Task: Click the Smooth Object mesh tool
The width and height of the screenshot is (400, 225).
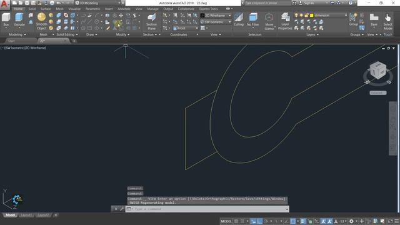Action: point(41,21)
